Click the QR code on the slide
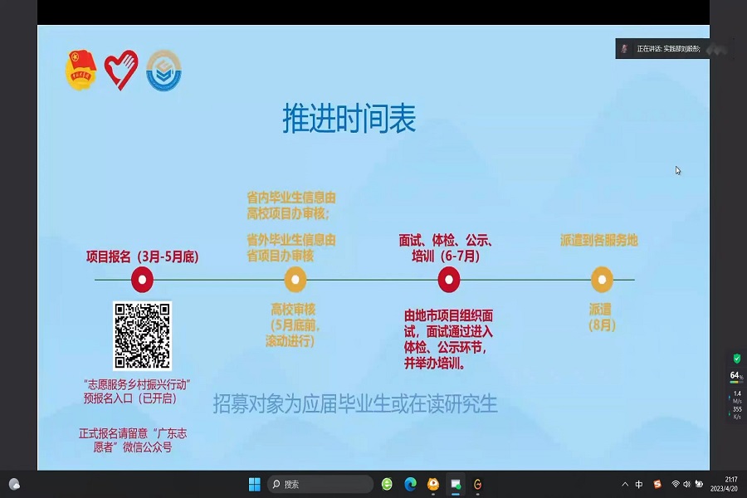 coord(142,335)
